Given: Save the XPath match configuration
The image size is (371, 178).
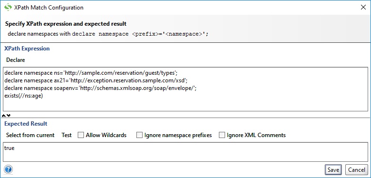Looking at the screenshot, I should tap(333, 170).
